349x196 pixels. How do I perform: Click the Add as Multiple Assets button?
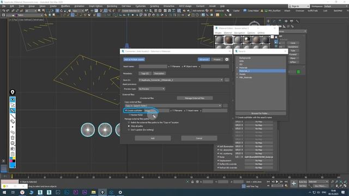[134, 59]
